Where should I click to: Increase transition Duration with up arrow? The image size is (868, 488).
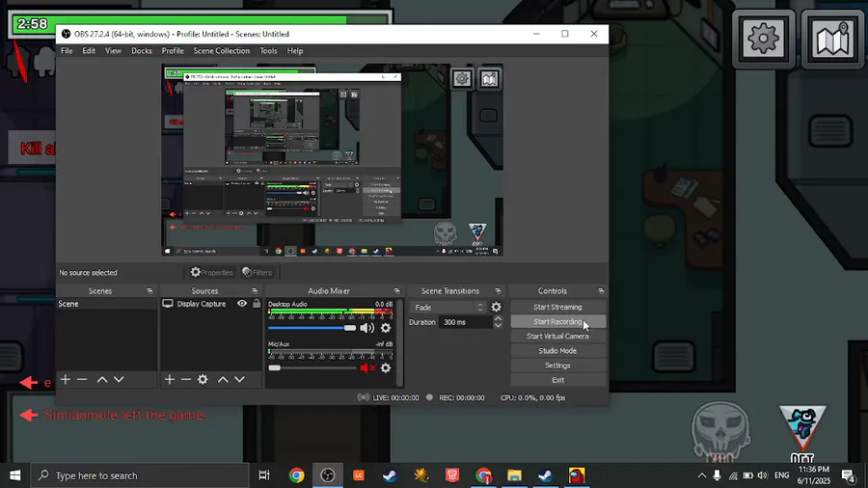click(498, 318)
